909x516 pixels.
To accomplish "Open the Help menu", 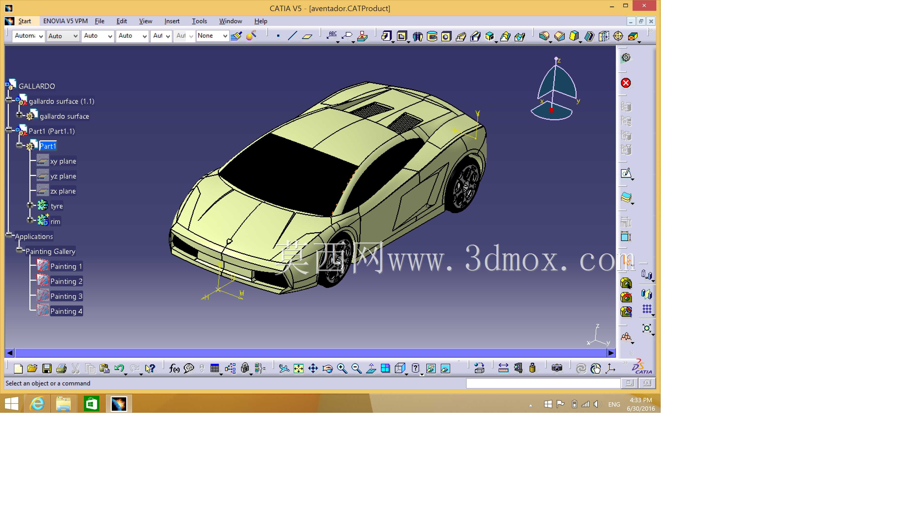I will click(261, 21).
